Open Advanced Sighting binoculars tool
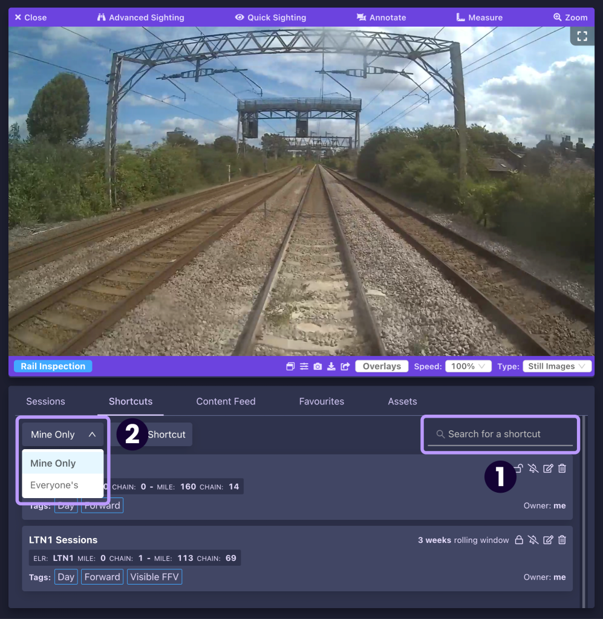Image resolution: width=603 pixels, height=619 pixels. tap(140, 18)
